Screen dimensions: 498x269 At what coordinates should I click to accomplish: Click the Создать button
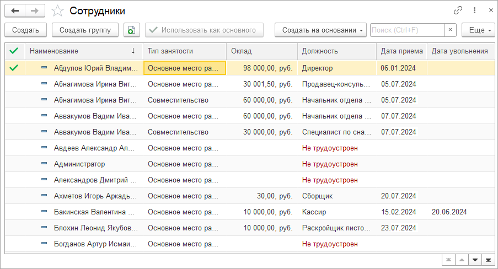click(25, 30)
